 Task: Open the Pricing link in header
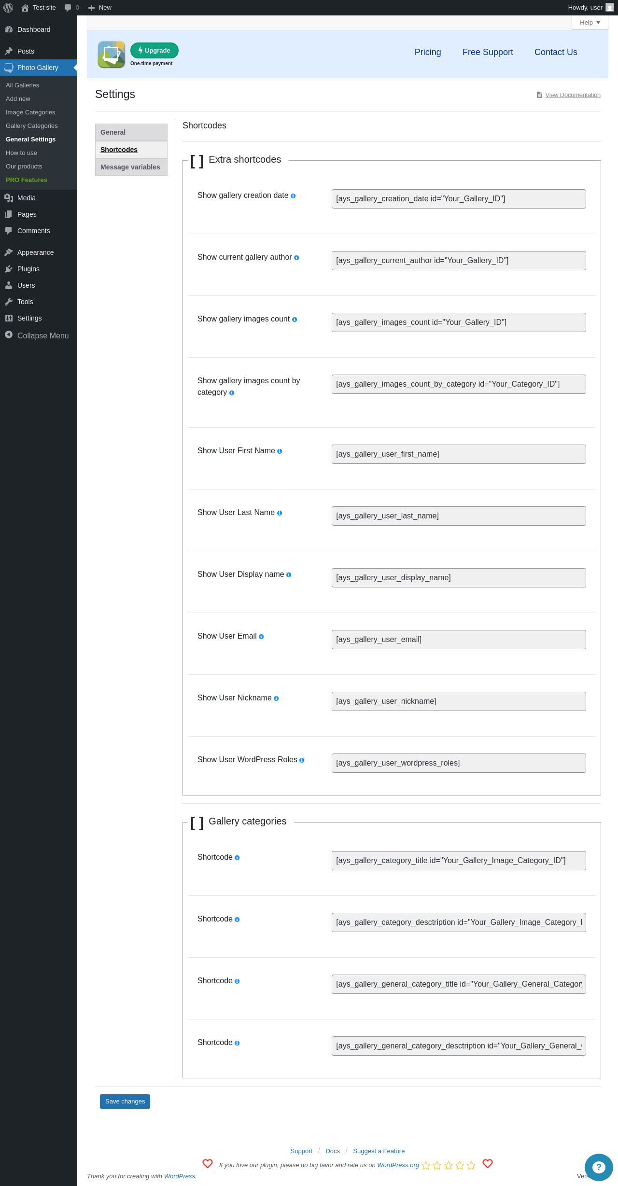click(x=428, y=52)
